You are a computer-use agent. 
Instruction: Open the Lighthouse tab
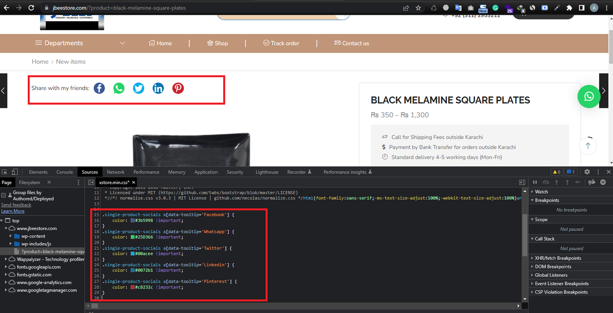click(267, 172)
